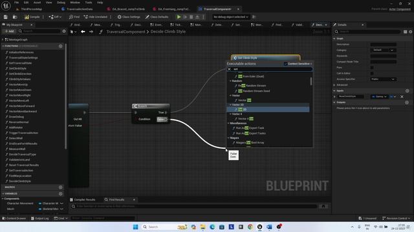Viewport: 414px width, 232px height.
Task: Click the Description input field
Action: point(384,44)
